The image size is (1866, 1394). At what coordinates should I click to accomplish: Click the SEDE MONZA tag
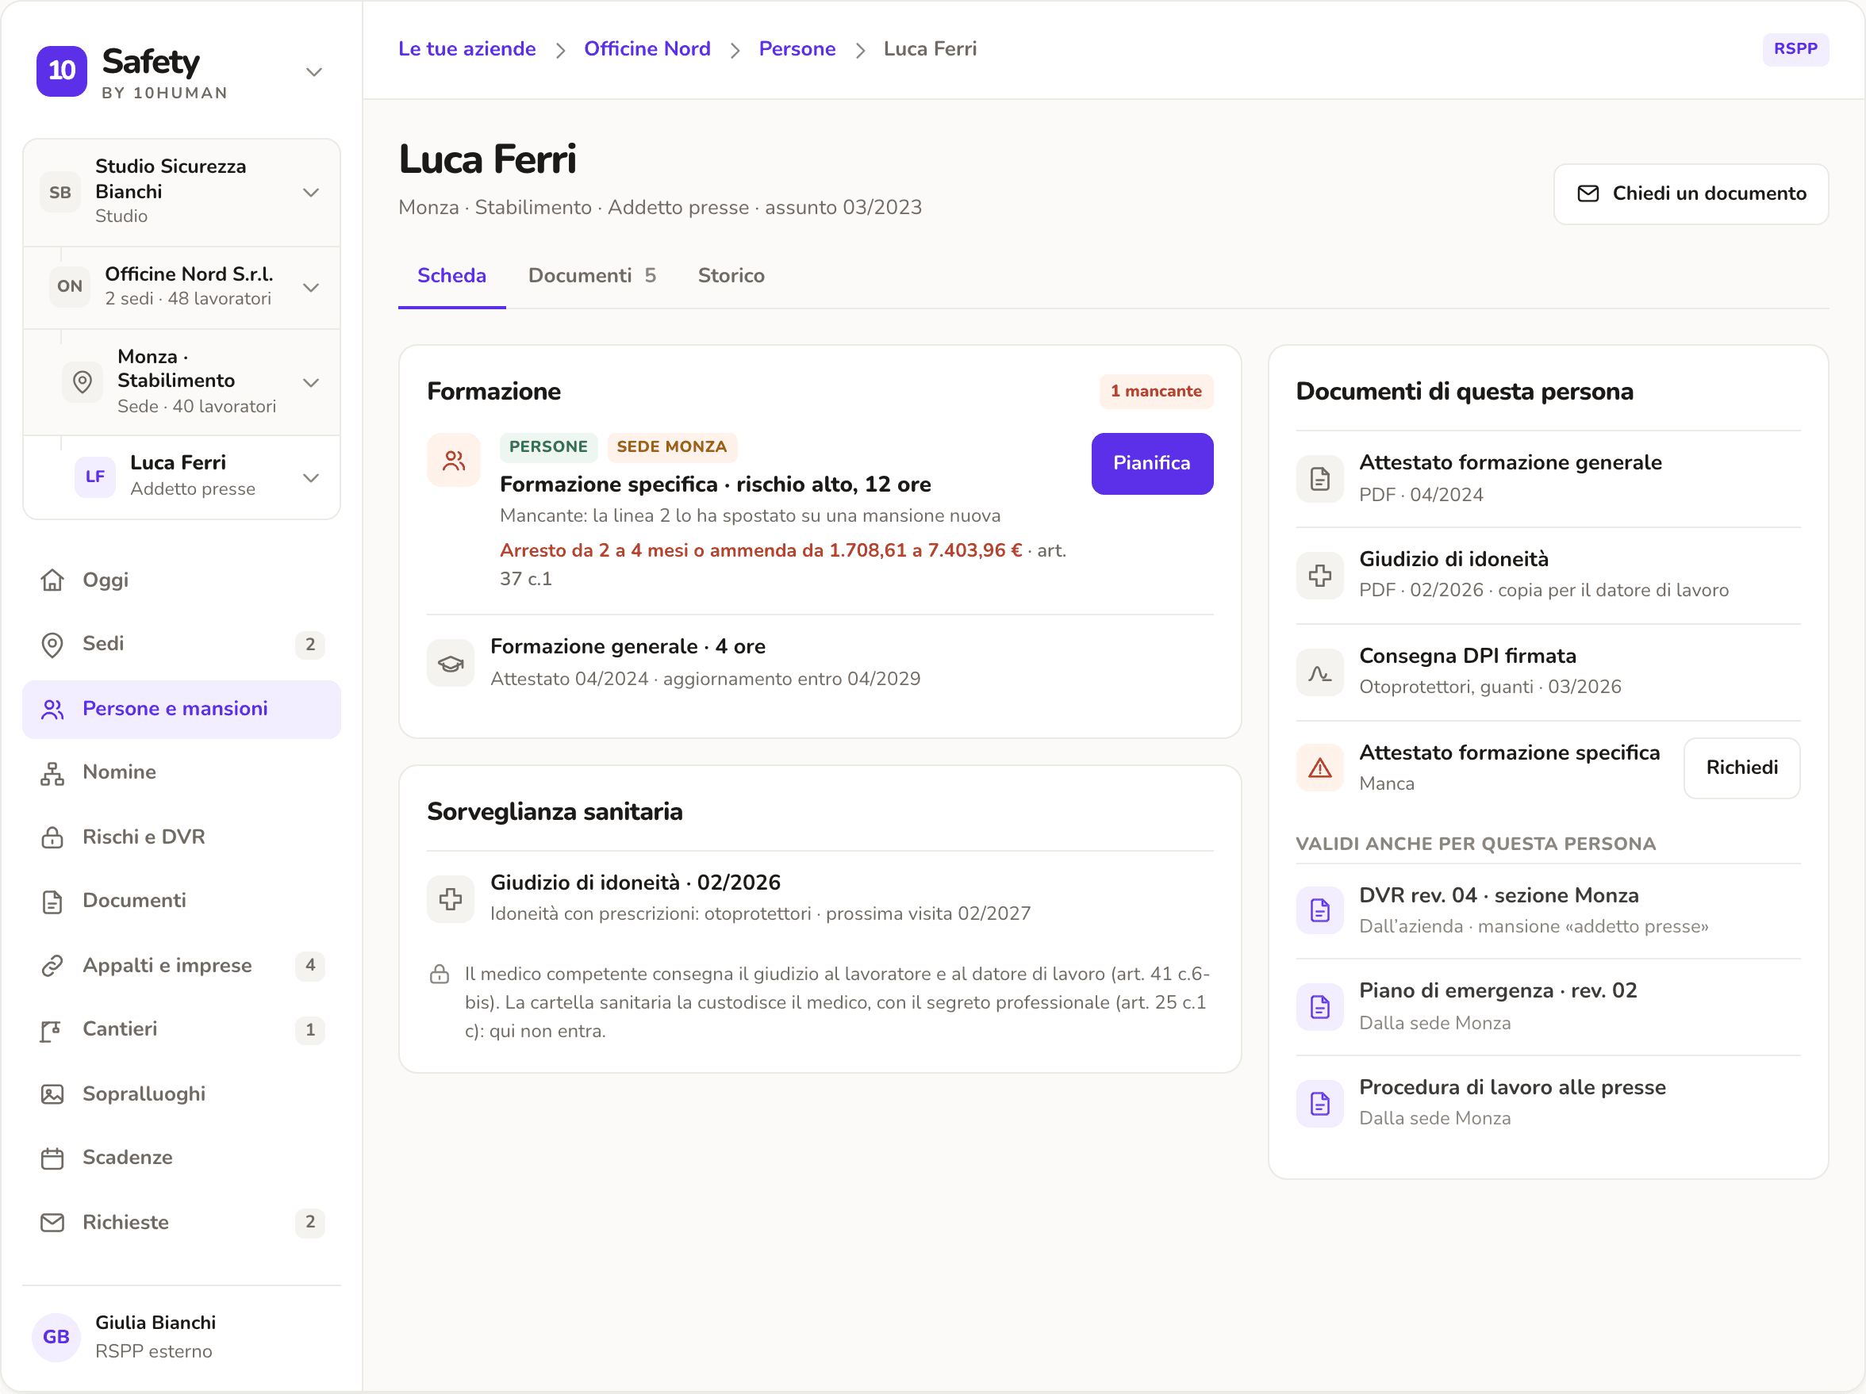coord(671,447)
